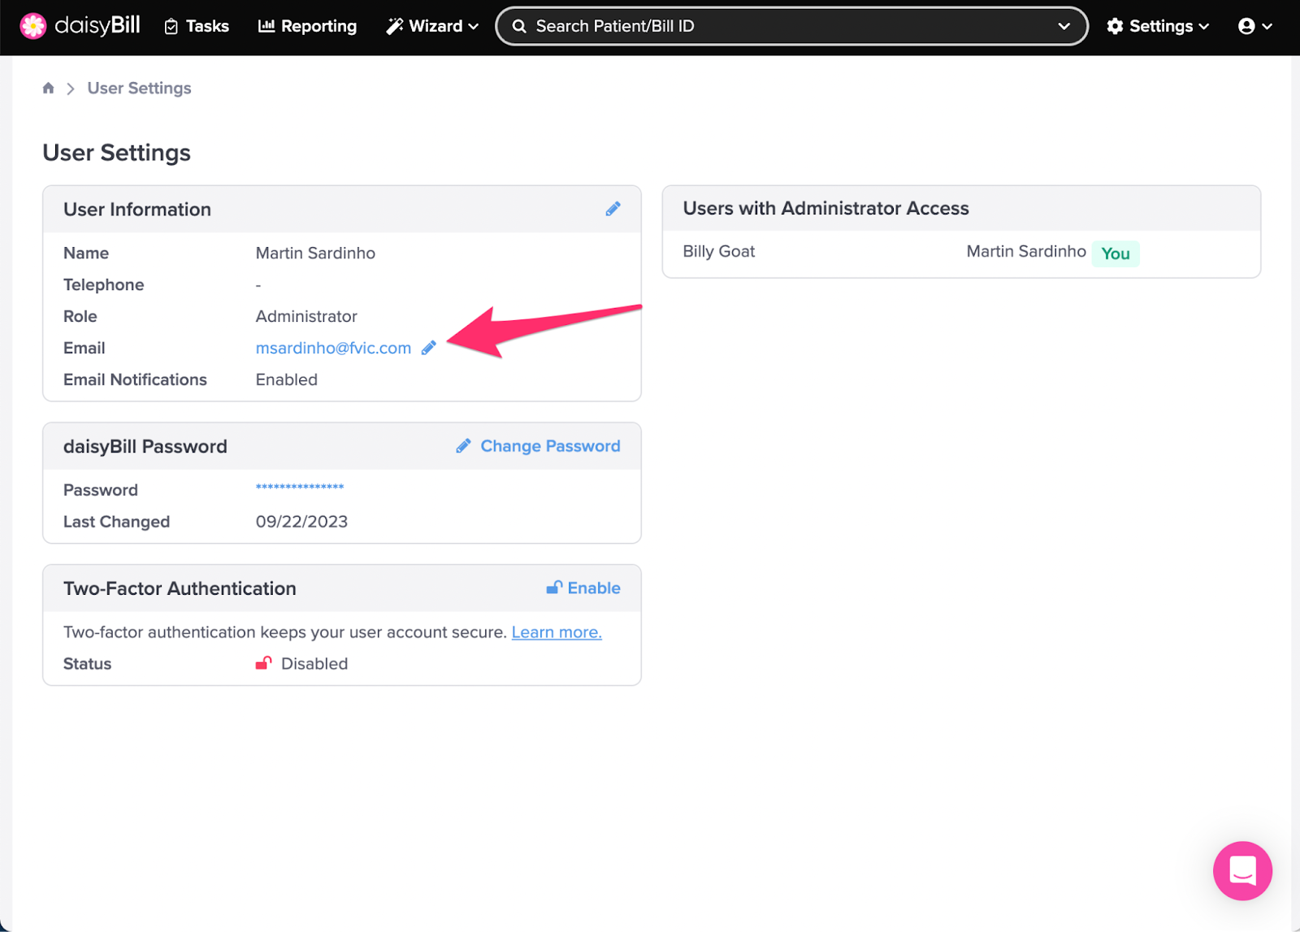The height and width of the screenshot is (932, 1300).
Task: Click the User Settings page heading
Action: coord(117,153)
